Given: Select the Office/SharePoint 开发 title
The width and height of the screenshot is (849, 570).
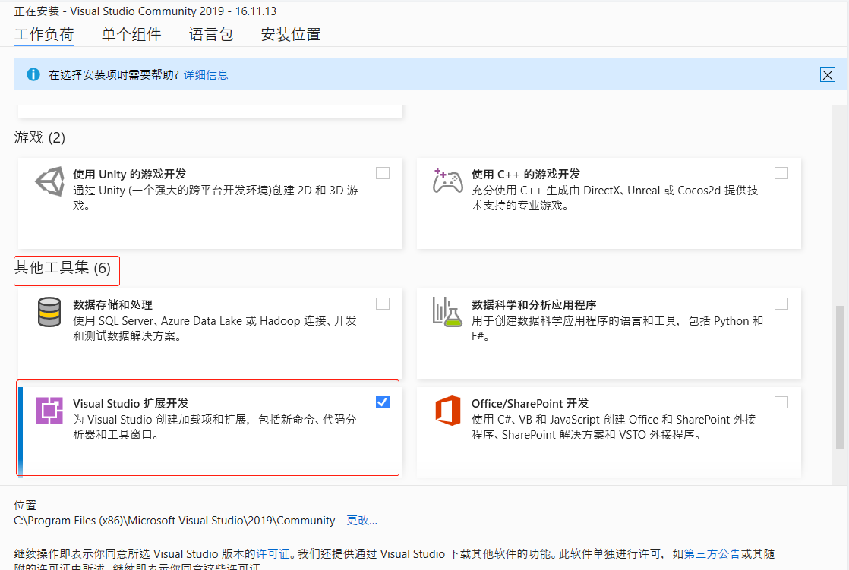Looking at the screenshot, I should [x=529, y=403].
